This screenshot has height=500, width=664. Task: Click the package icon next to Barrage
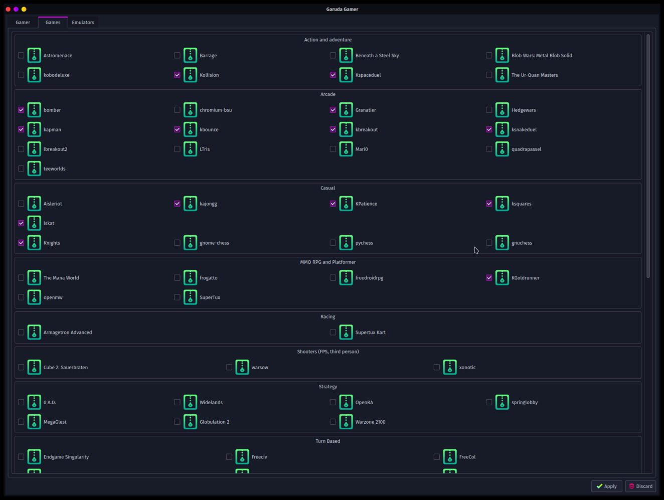[x=191, y=55]
